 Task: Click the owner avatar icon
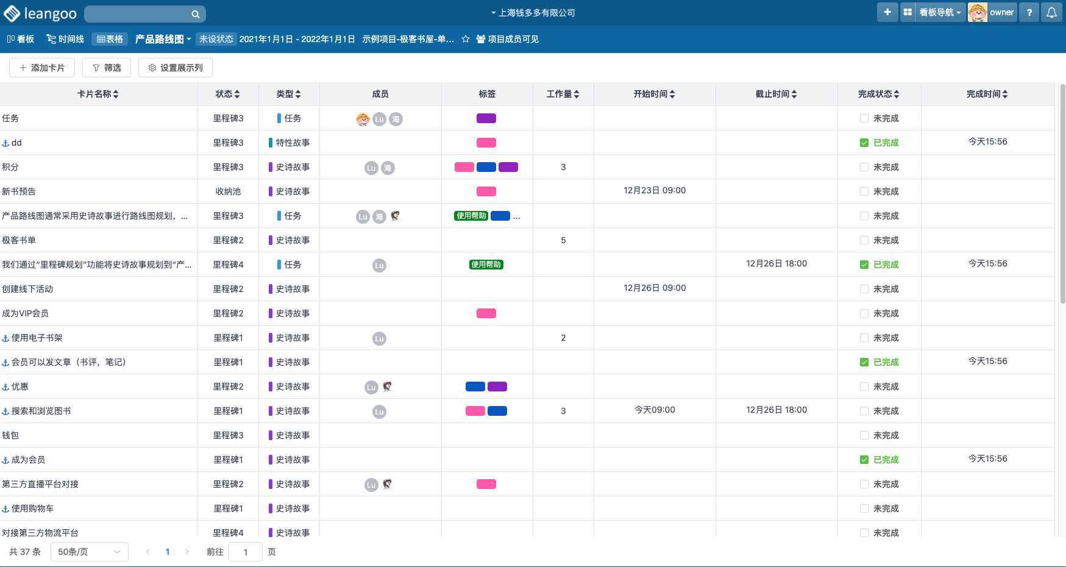coord(977,12)
